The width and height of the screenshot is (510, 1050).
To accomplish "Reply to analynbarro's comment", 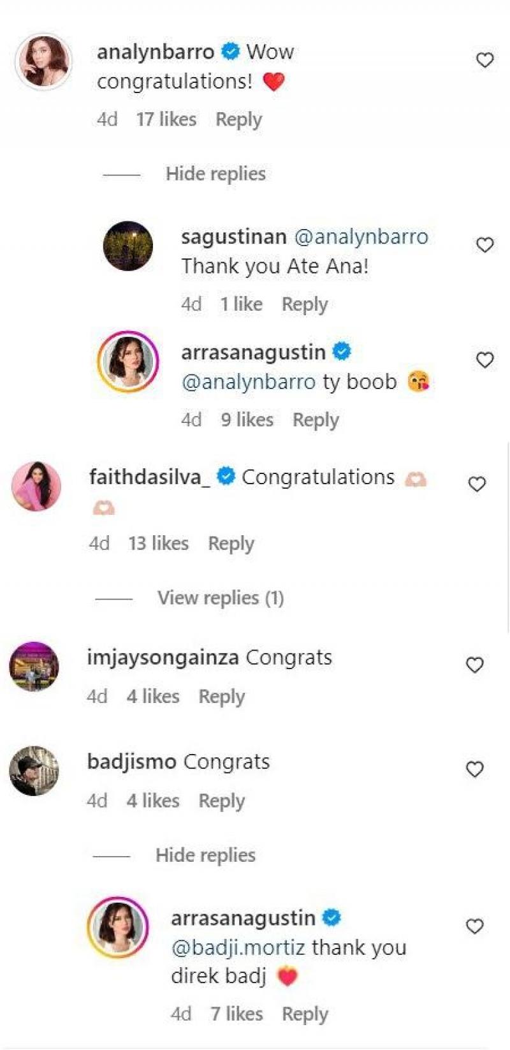I will pyautogui.click(x=238, y=120).
